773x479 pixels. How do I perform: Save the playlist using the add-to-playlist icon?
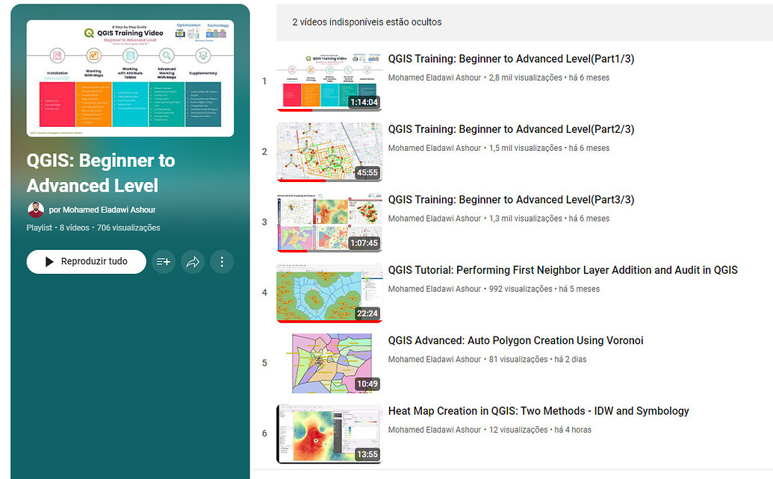pyautogui.click(x=163, y=262)
